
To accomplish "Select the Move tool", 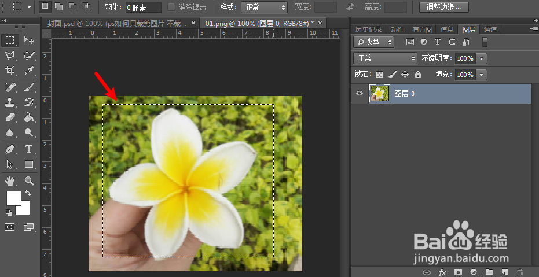I will coord(29,40).
